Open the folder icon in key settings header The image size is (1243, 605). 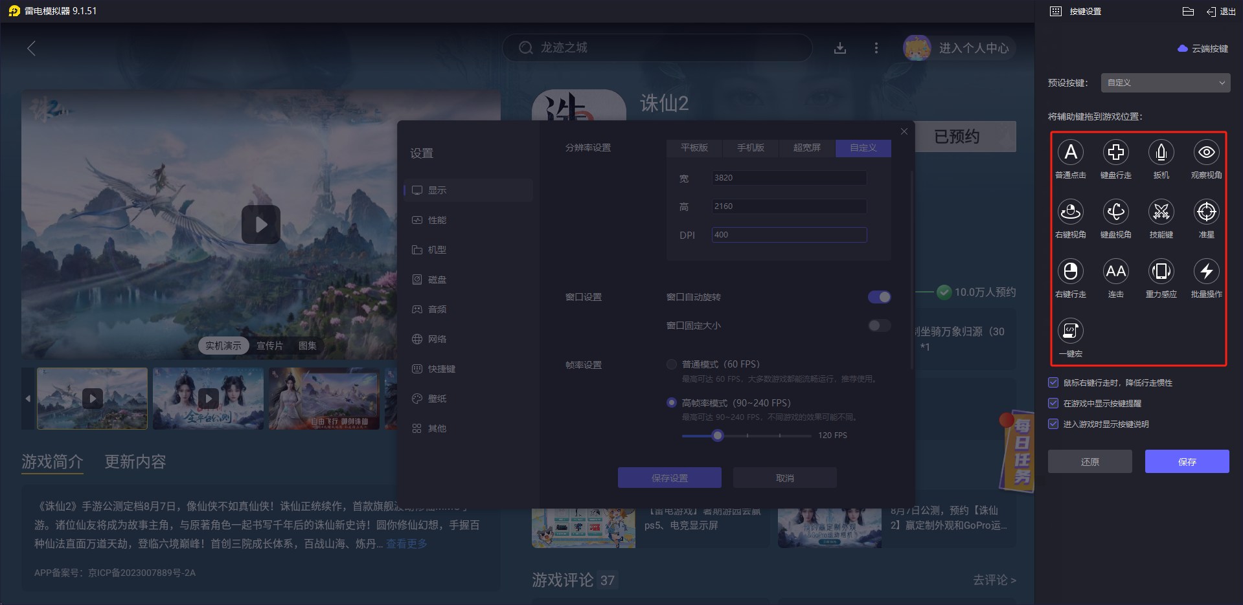pos(1188,11)
